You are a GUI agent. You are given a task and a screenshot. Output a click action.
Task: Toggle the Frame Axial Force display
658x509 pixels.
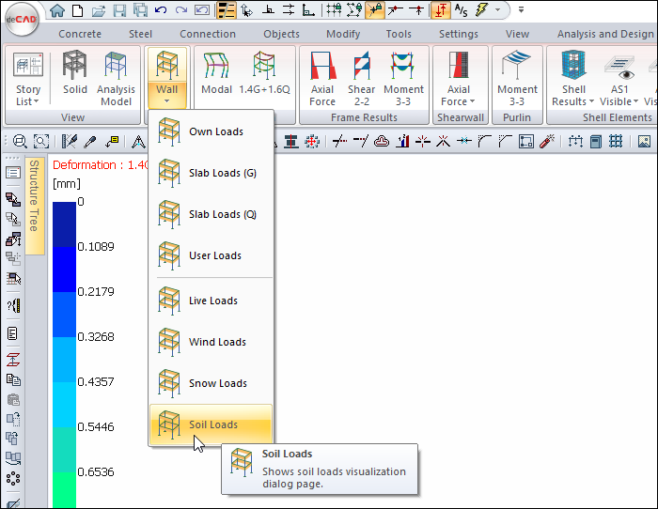(322, 78)
